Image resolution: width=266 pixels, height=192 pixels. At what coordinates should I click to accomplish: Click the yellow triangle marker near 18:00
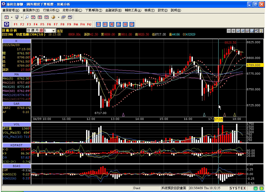(x=235, y=115)
